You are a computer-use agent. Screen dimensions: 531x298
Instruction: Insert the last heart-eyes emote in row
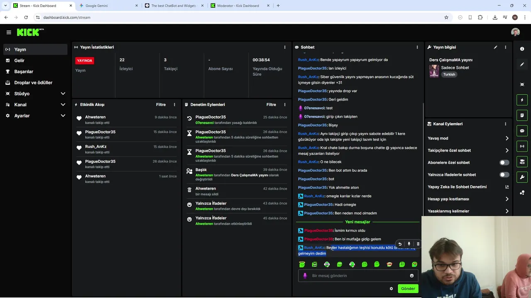point(414,264)
